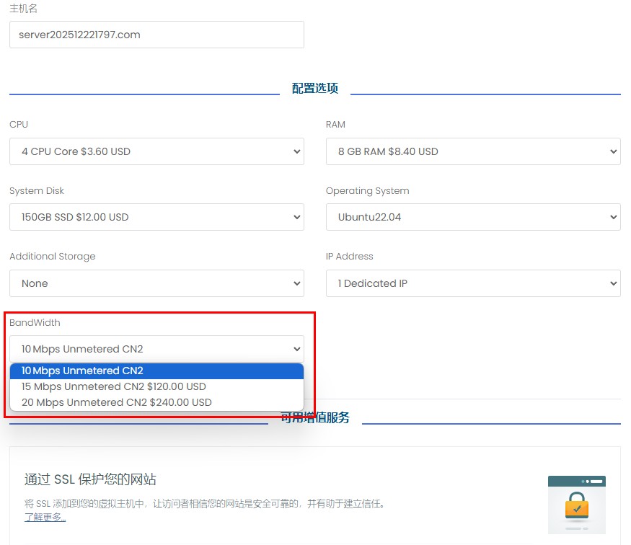
Task: Expand the Operating System dropdown
Action: point(473,217)
